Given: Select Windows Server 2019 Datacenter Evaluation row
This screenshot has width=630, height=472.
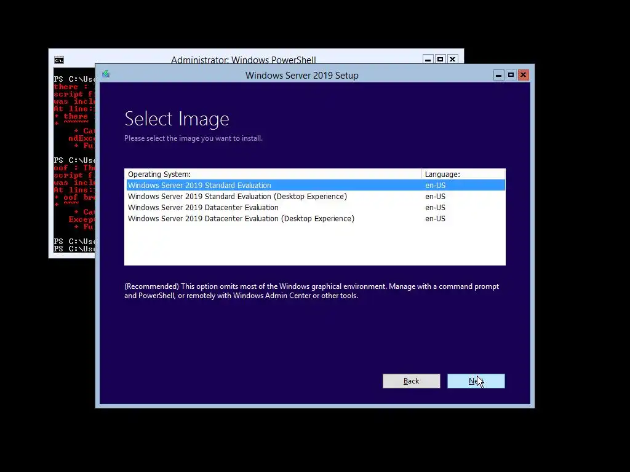Looking at the screenshot, I should (x=316, y=208).
